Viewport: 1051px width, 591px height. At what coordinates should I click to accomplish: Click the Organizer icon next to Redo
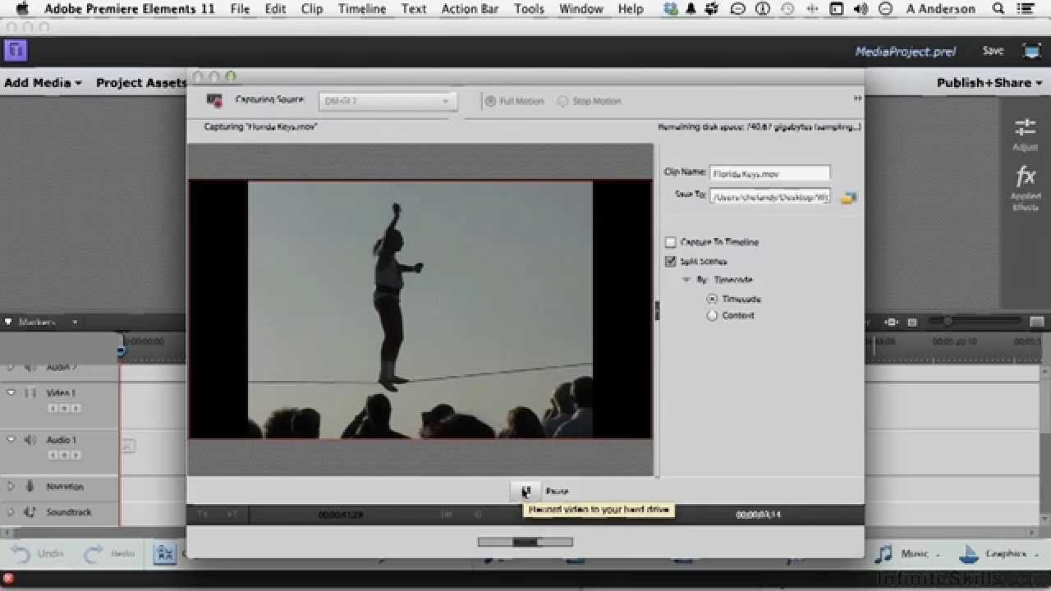point(163,553)
